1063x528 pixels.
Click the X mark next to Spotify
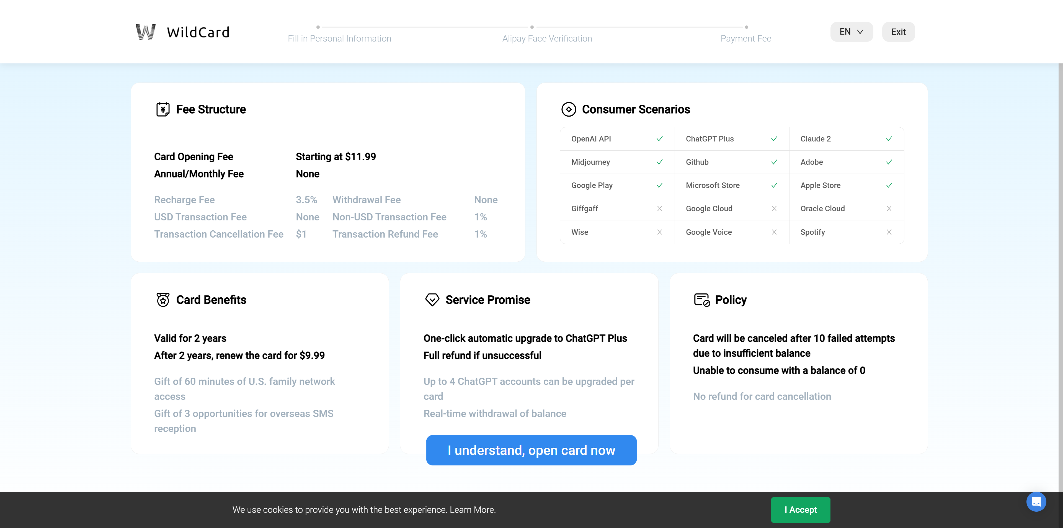coord(889,232)
